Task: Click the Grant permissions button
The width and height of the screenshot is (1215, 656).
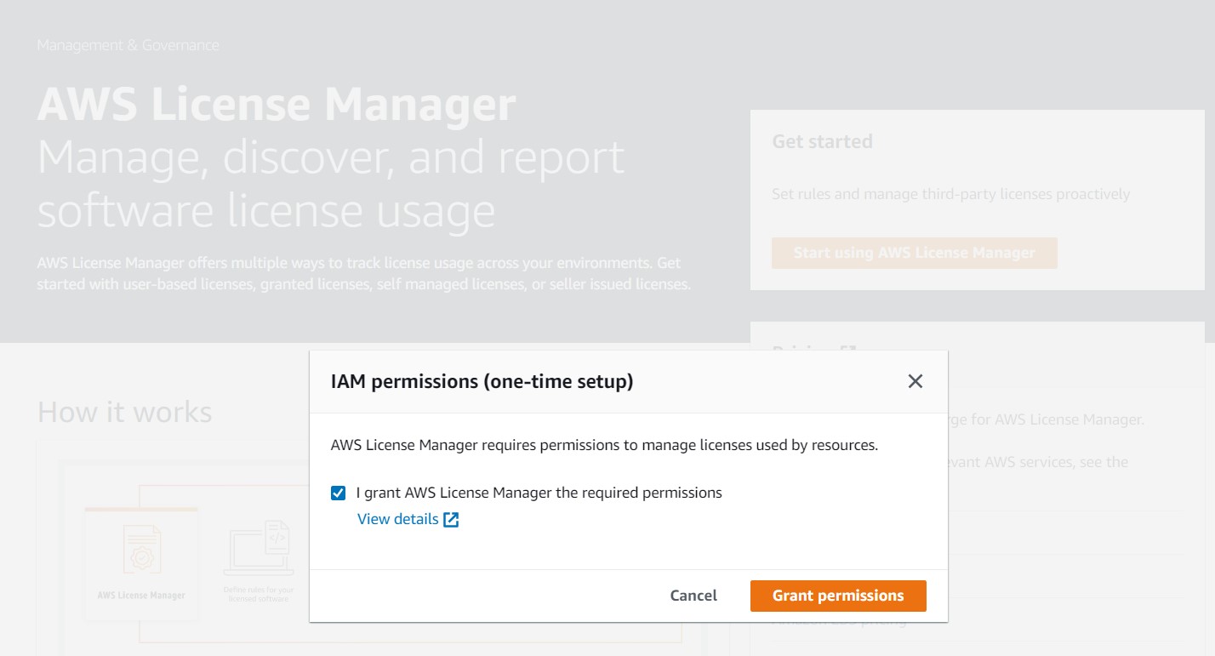Action: (838, 596)
